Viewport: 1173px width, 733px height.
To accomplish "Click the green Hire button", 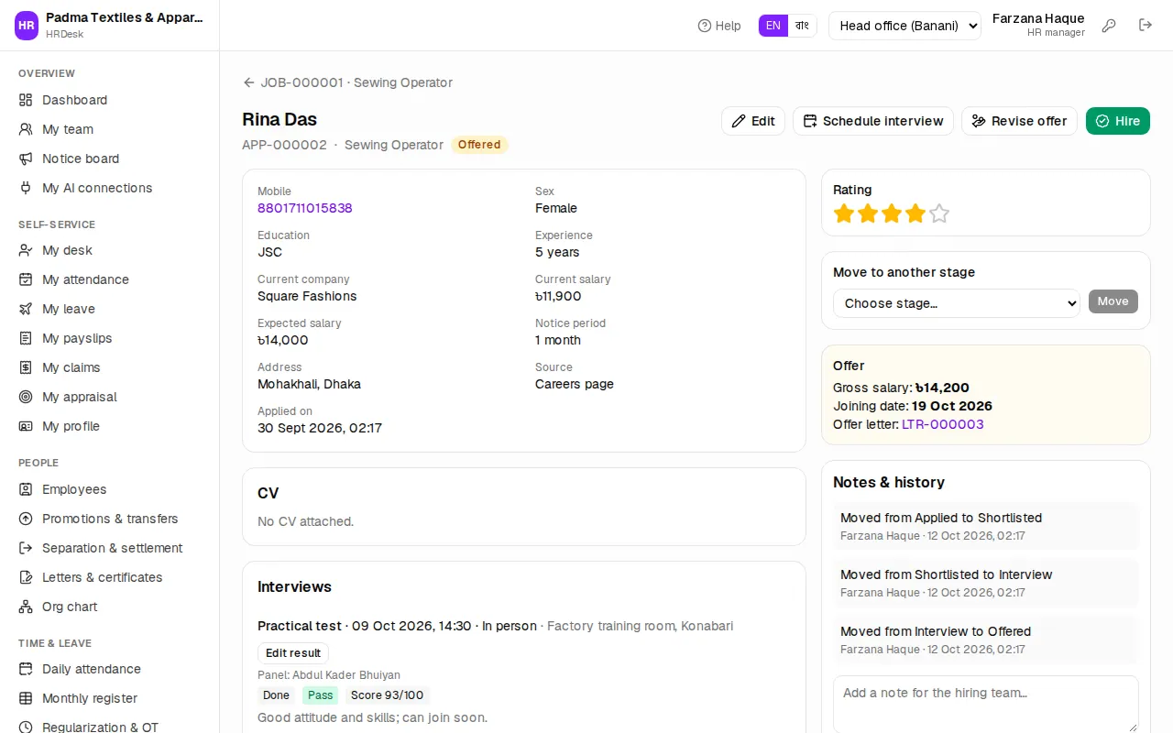I will point(1118,121).
